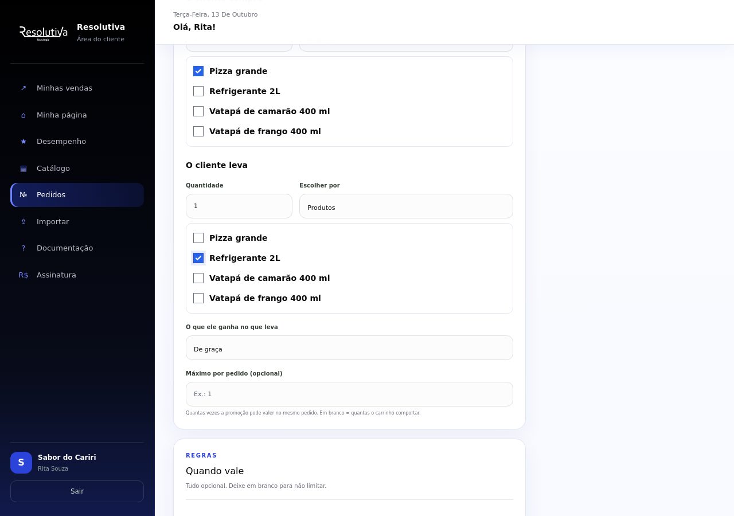Click the Quantidade input field
The image size is (734, 516).
[239, 206]
